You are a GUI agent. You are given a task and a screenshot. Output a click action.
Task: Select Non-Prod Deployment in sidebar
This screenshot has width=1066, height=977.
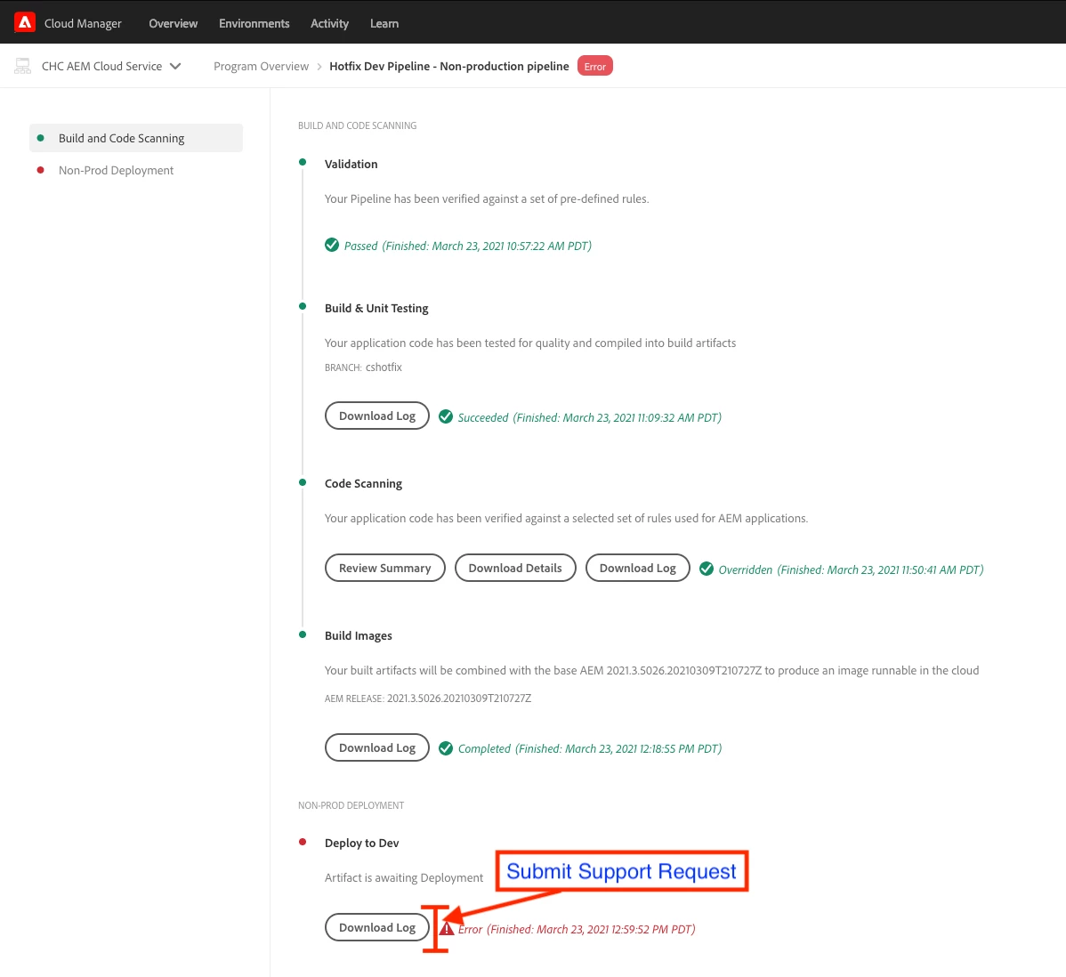[x=116, y=170]
